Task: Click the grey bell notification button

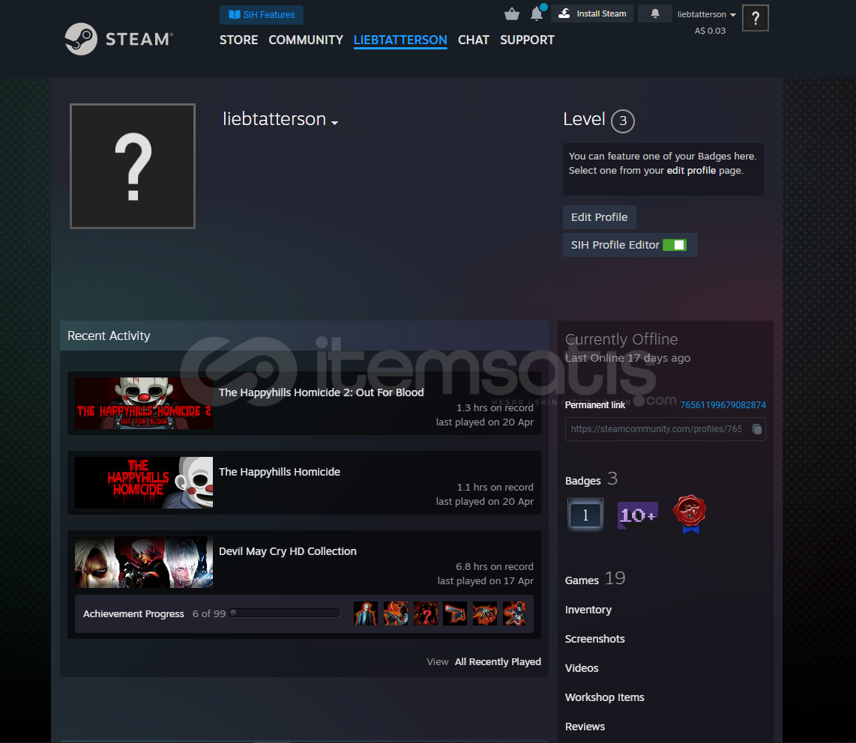Action: [x=655, y=13]
